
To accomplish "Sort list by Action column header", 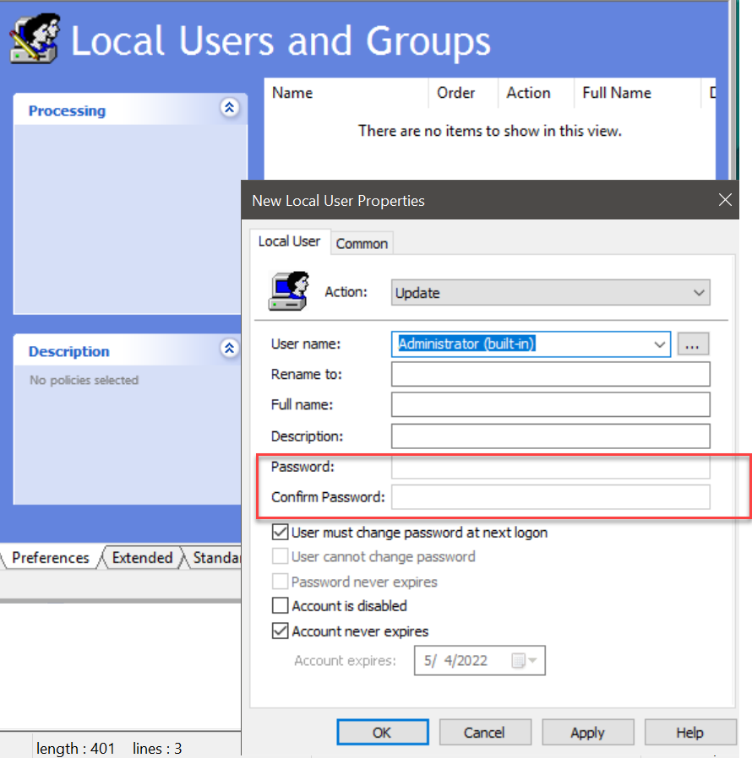I will [x=537, y=93].
